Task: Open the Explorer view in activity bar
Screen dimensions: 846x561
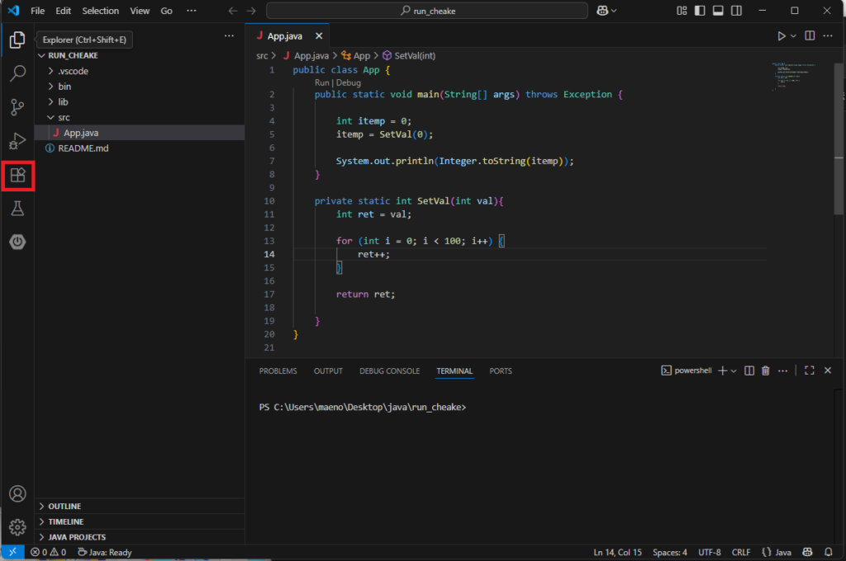Action: [17, 40]
